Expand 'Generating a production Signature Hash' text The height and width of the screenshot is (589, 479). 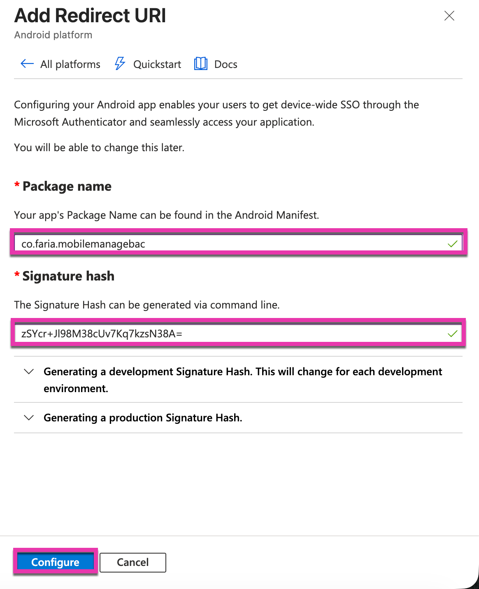click(143, 418)
